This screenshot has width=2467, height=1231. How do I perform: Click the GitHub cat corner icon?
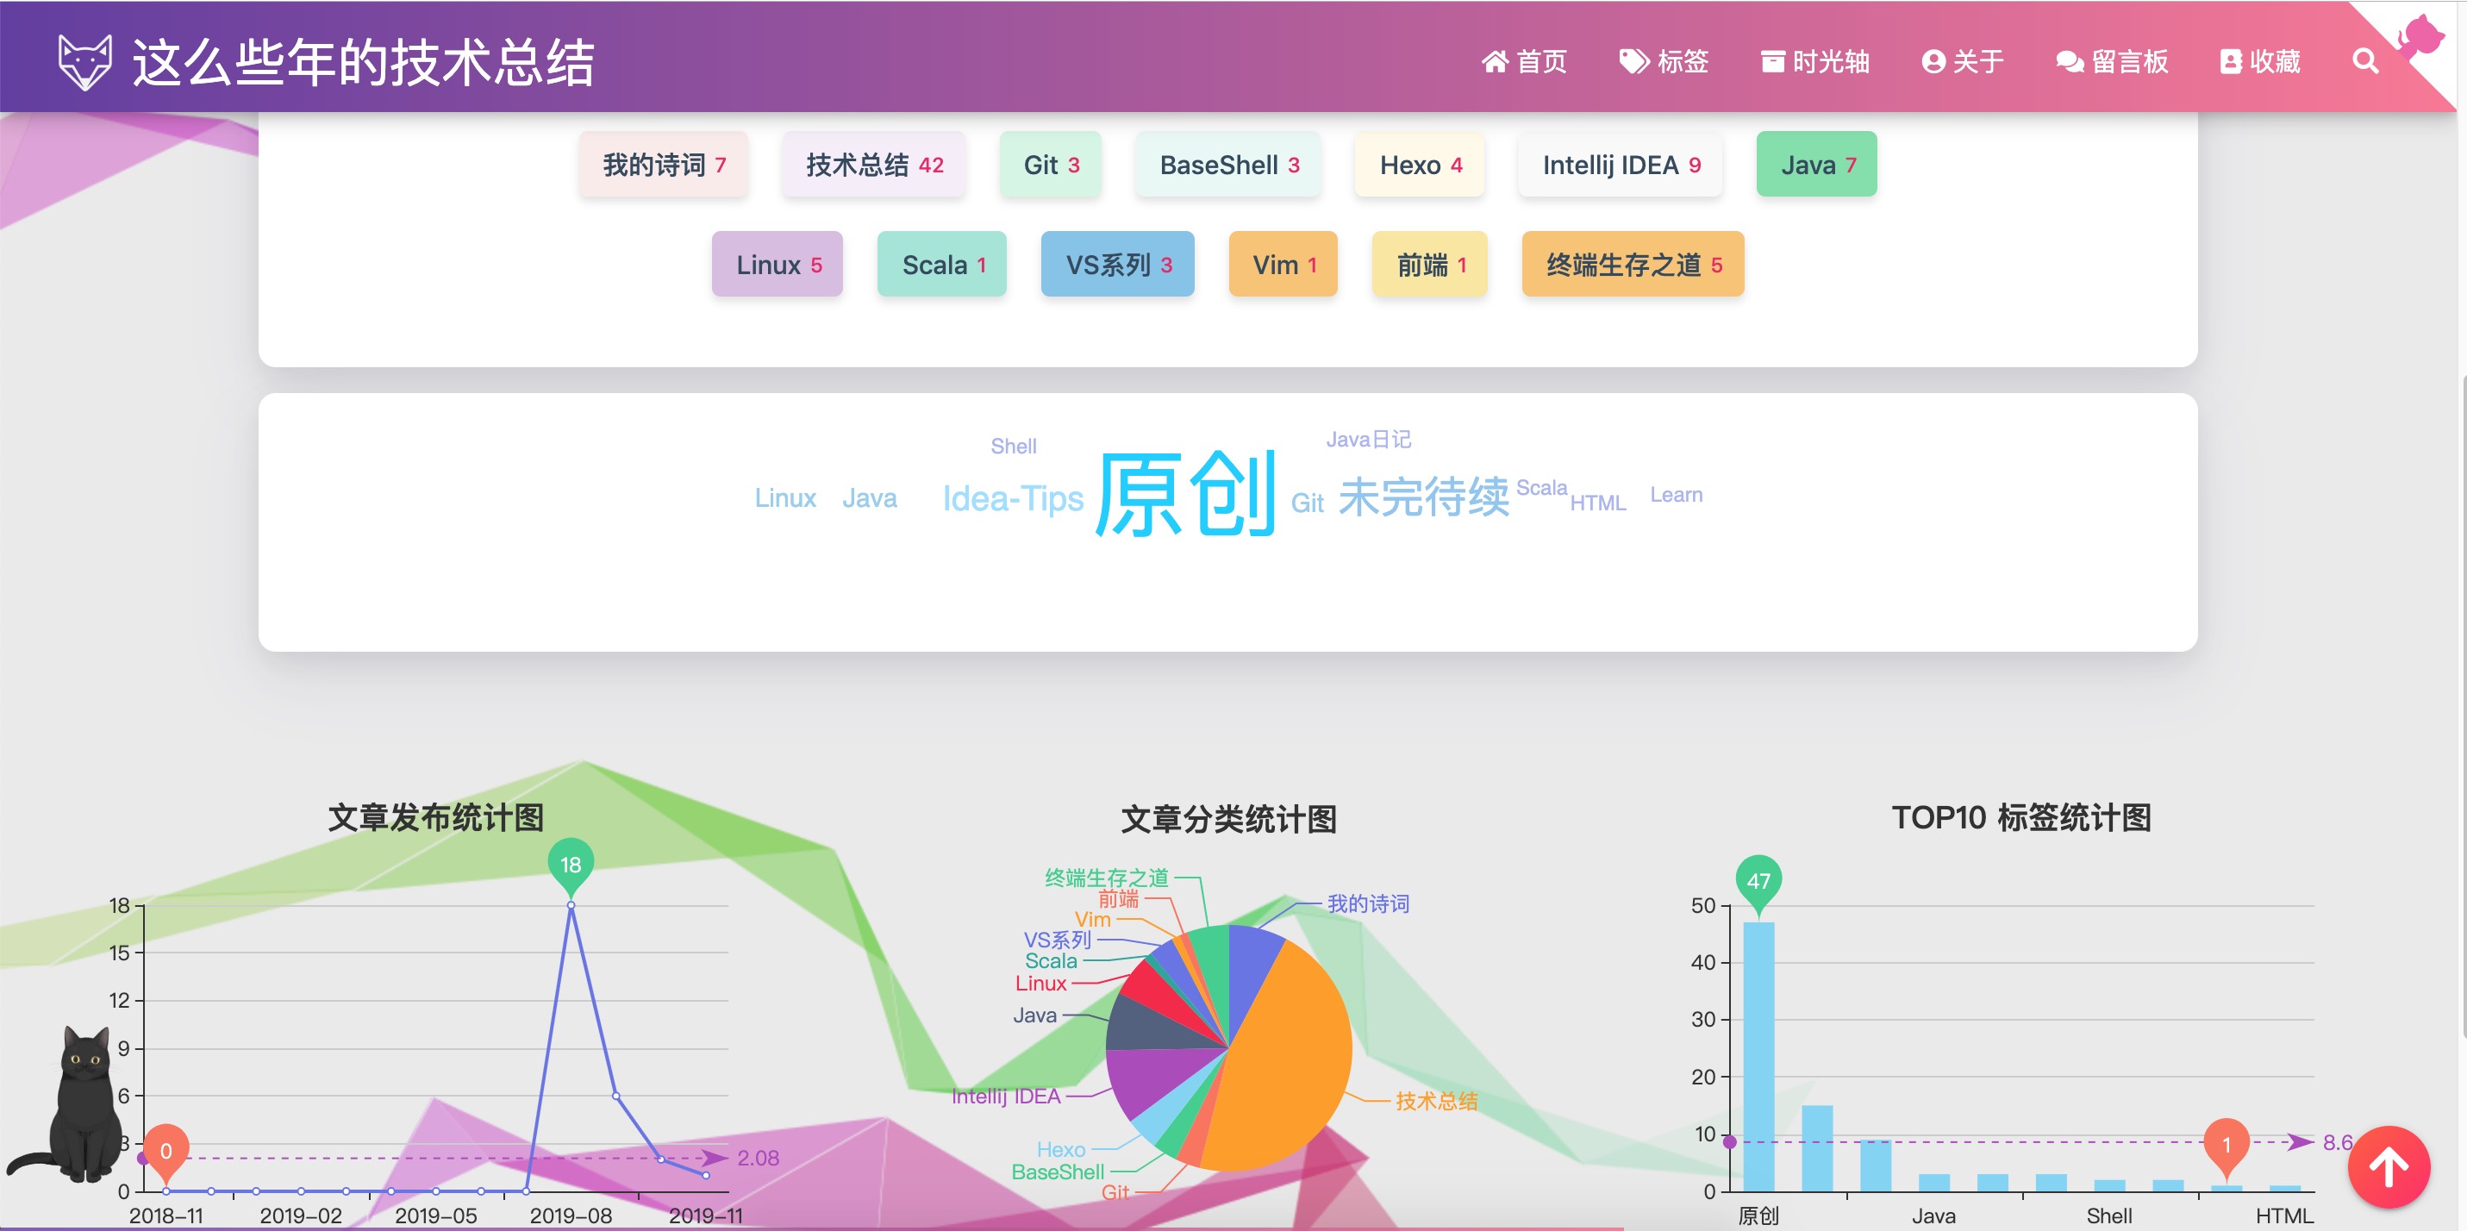(2422, 36)
